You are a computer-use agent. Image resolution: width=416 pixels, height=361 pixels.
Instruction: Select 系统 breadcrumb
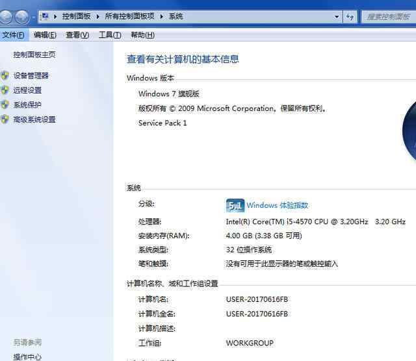[x=175, y=16]
